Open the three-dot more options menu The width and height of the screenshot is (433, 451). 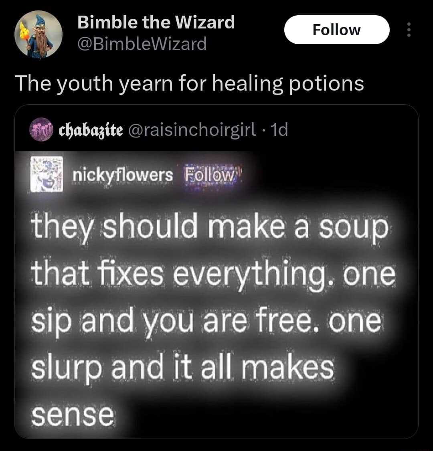point(409,30)
